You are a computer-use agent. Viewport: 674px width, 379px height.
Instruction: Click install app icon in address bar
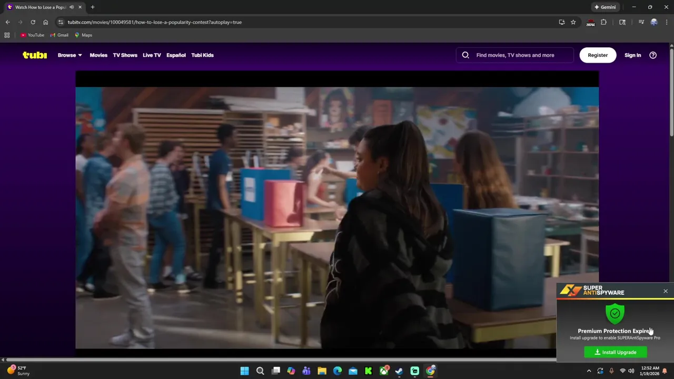pos(562,22)
